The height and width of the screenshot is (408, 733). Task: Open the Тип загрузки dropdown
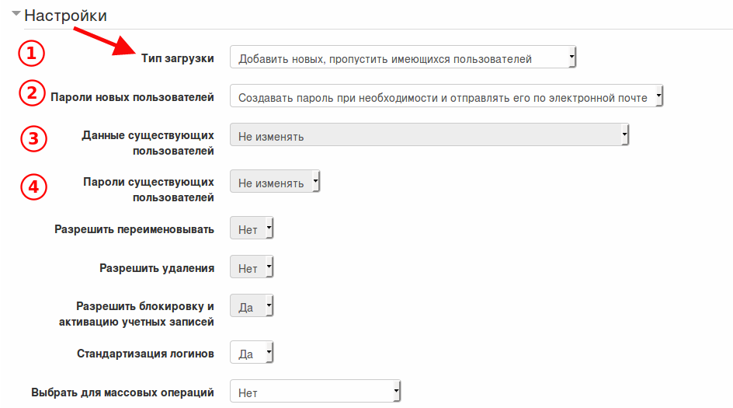[x=403, y=57]
